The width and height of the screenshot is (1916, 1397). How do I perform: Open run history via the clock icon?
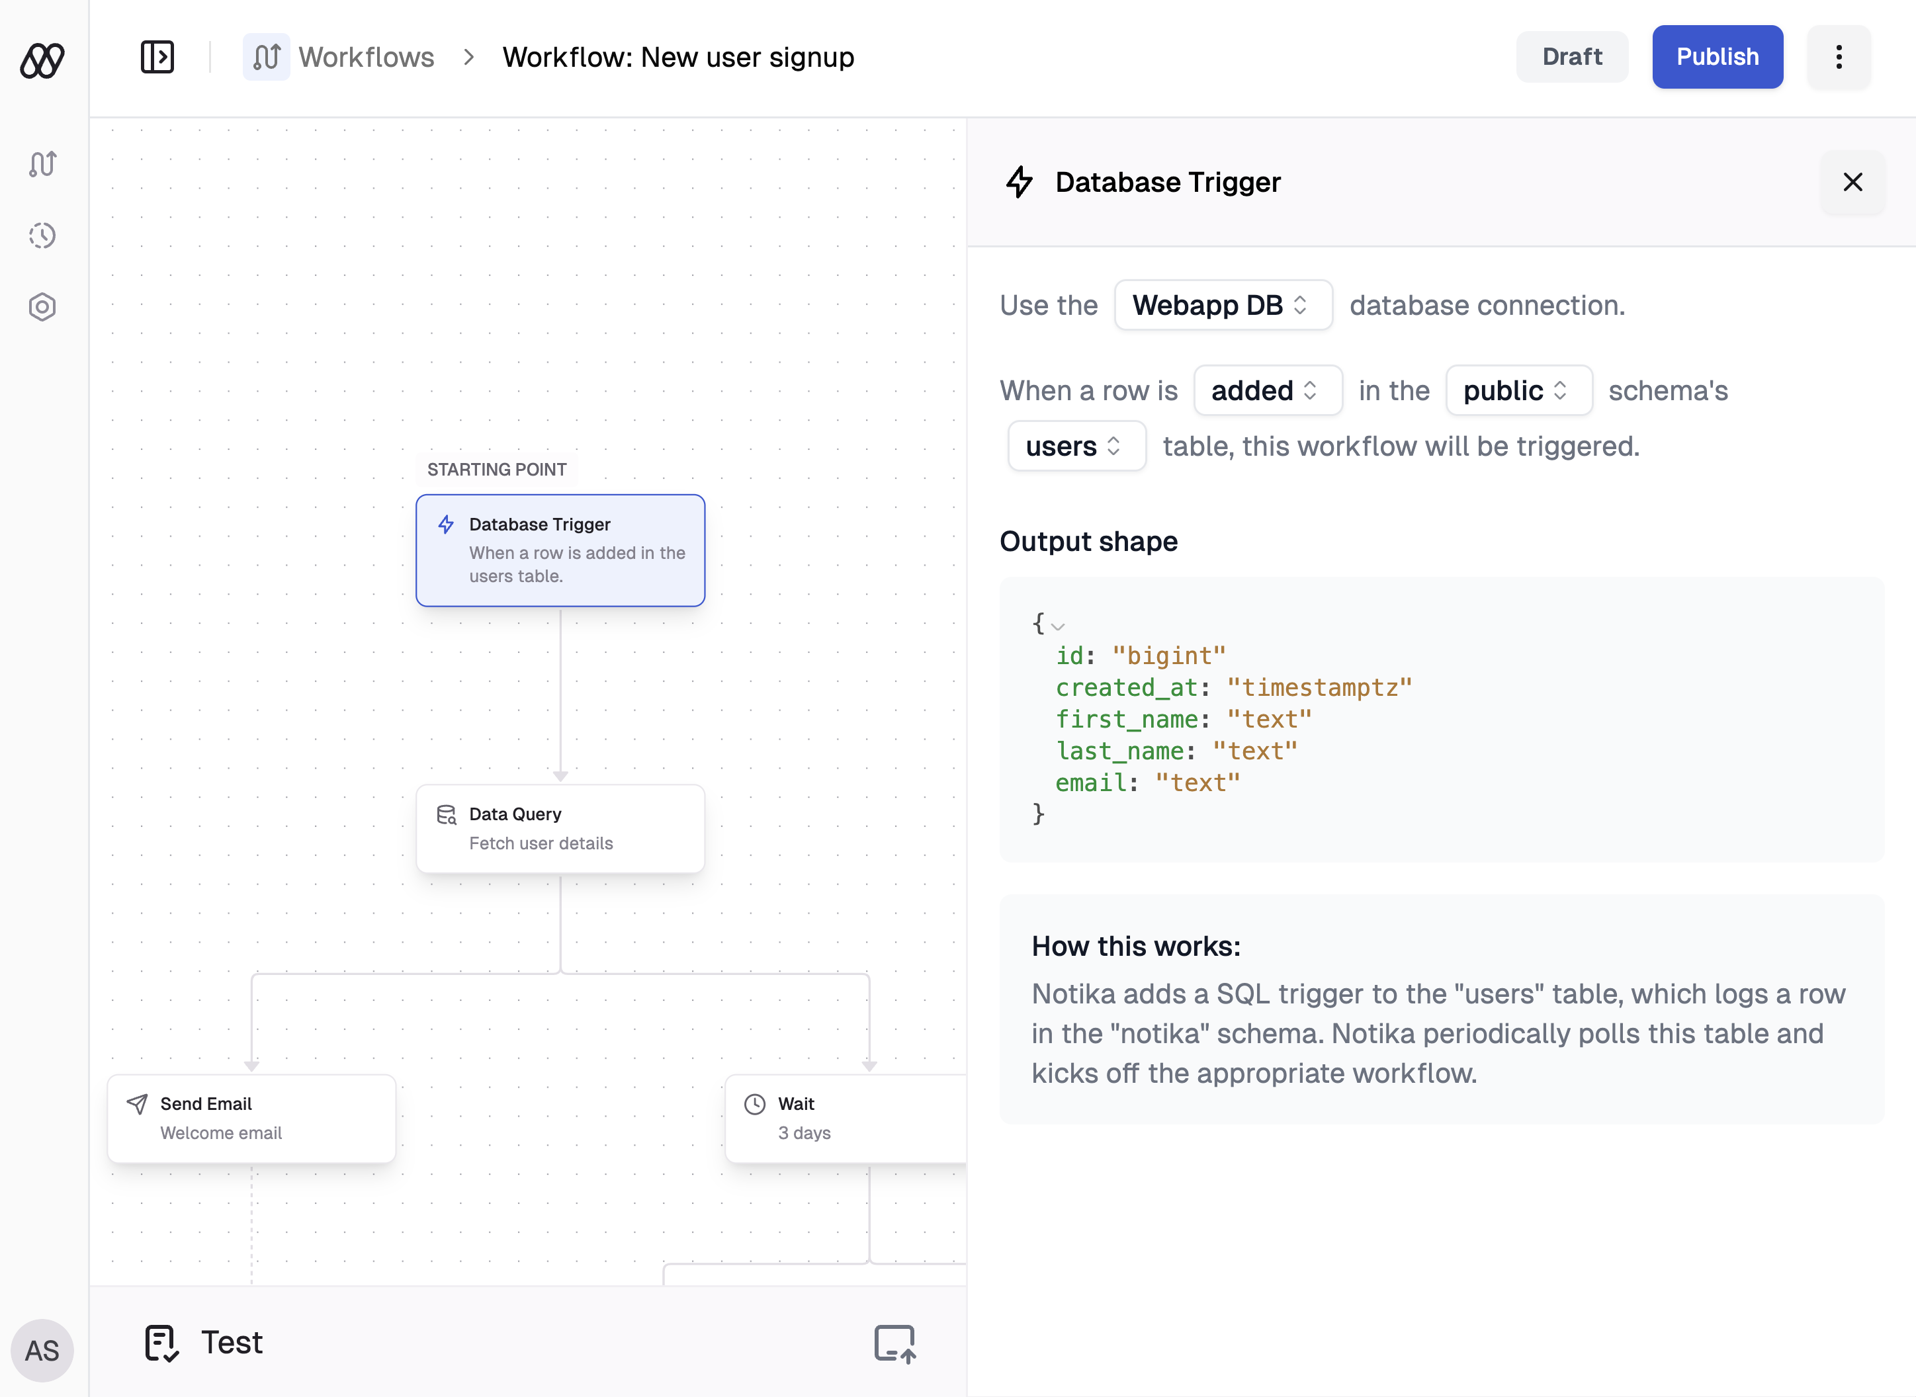(x=42, y=236)
